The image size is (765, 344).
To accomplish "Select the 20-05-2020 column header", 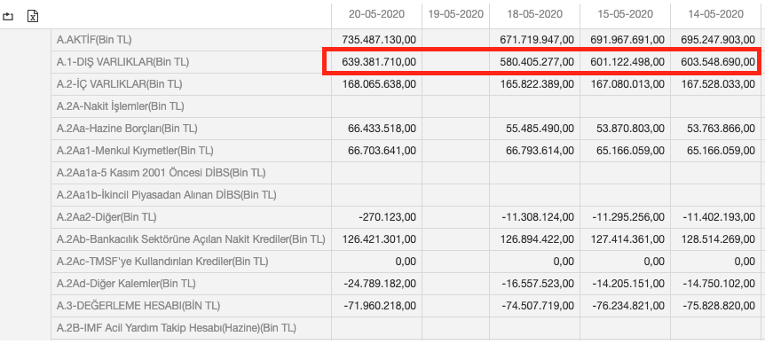I will 376,14.
